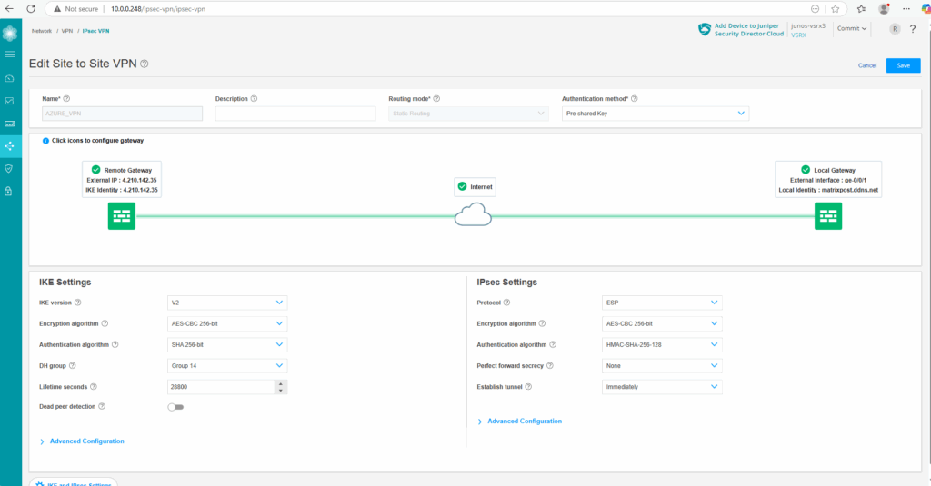Screen dimensions: 931x486
Task: Click the browser favorites star icon
Action: [836, 9]
